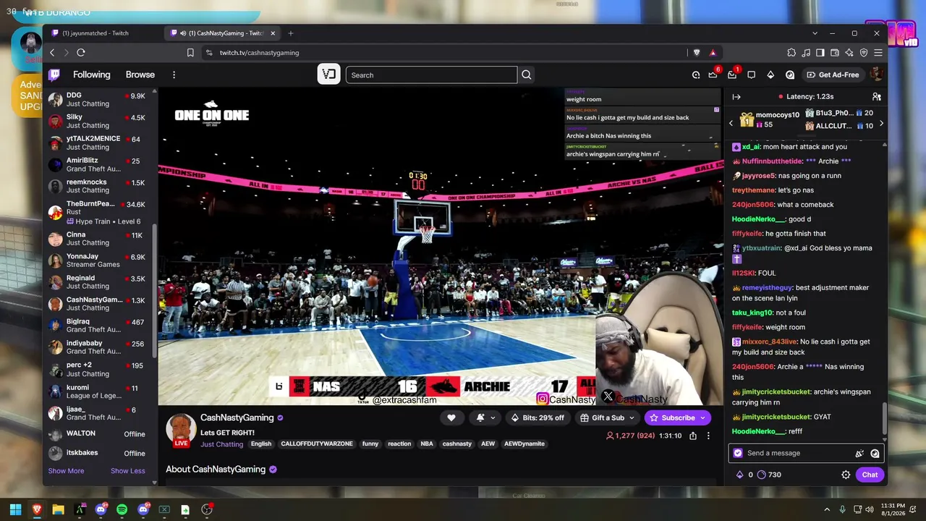Click the Get Bits diamond icon in header

(x=770, y=75)
